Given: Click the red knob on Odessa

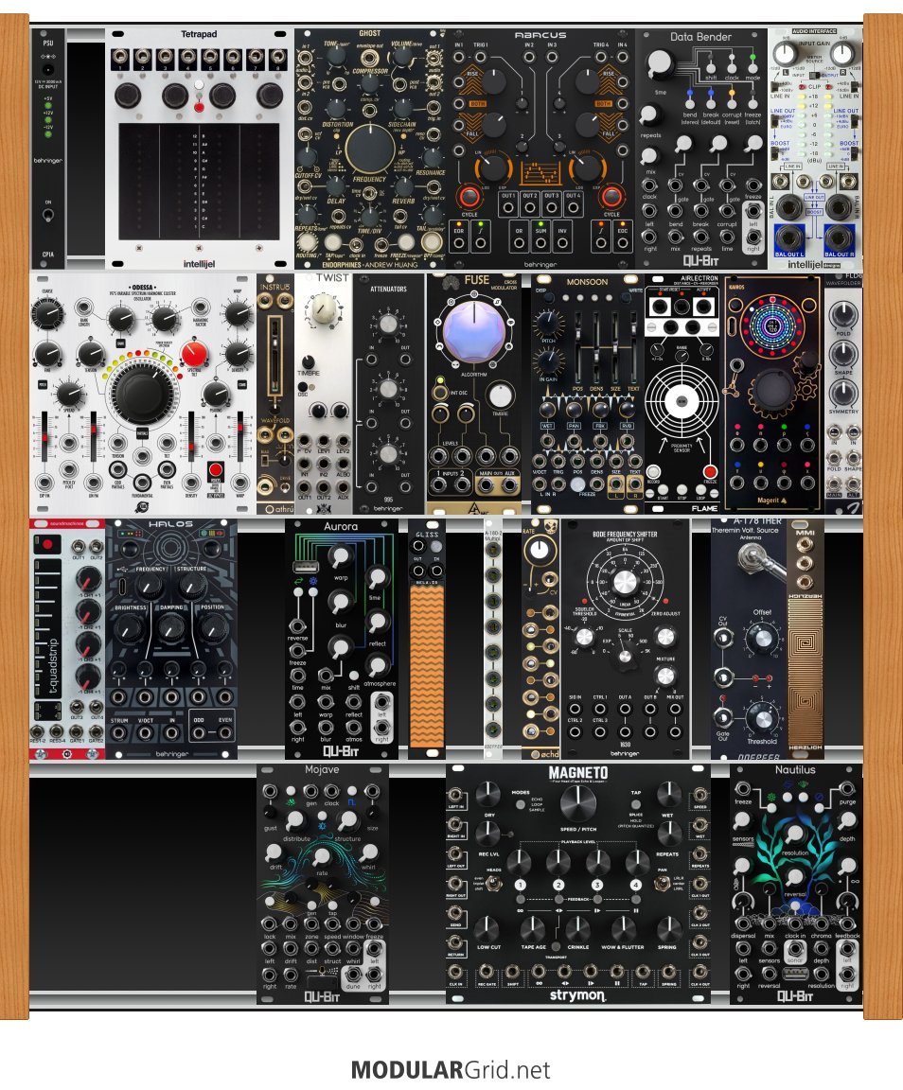Looking at the screenshot, I should coord(194,353).
